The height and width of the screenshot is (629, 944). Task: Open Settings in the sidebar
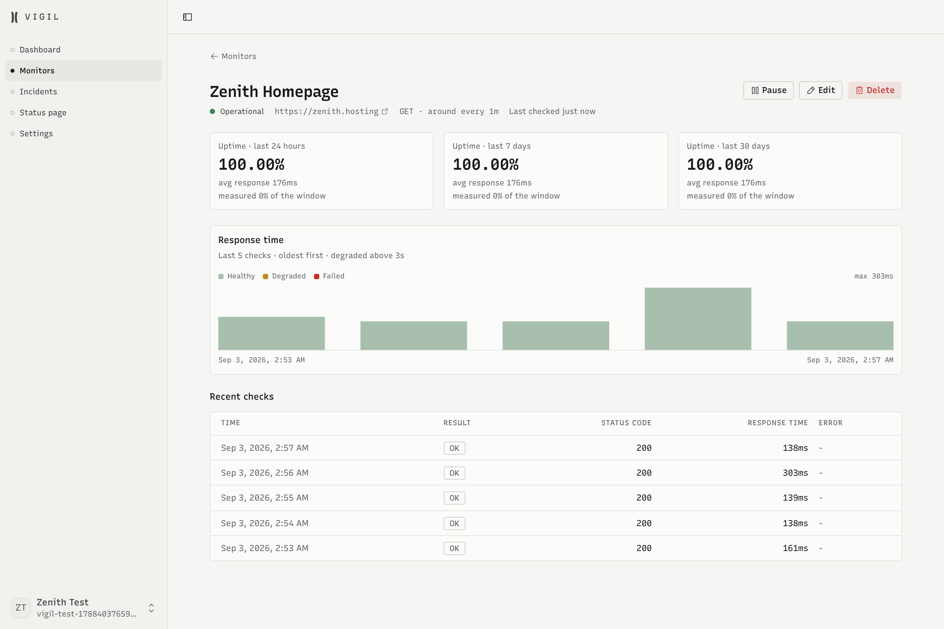pyautogui.click(x=84, y=134)
